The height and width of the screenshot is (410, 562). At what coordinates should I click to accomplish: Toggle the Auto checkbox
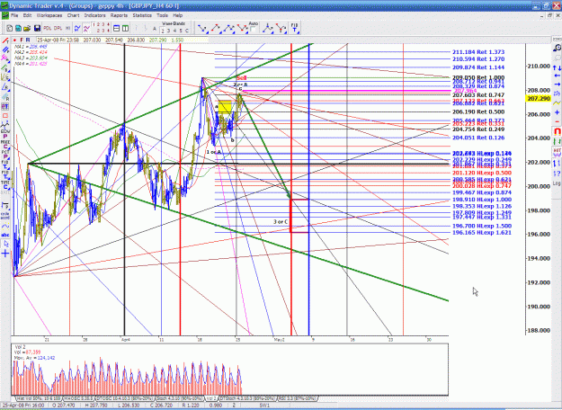[253, 30]
